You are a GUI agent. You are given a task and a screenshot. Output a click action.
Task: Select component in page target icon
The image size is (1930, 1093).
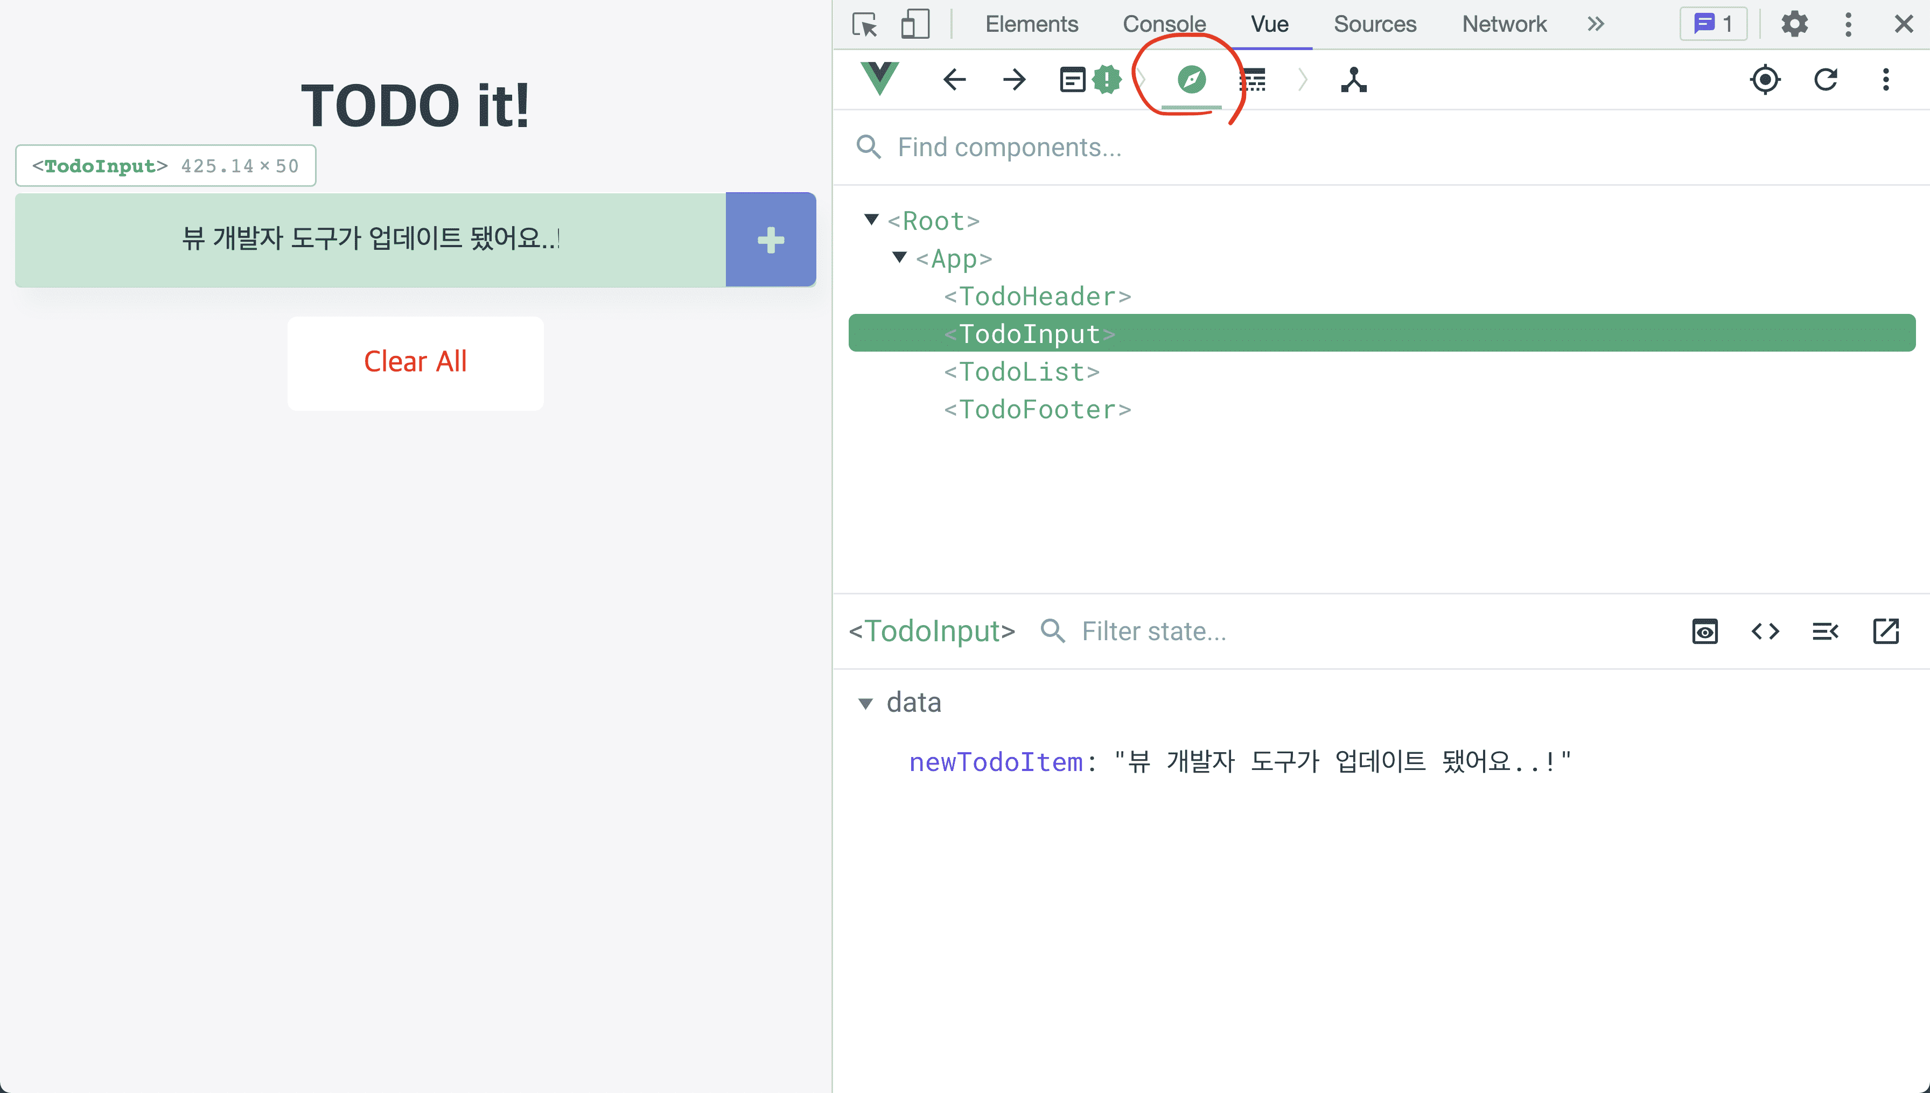point(1765,79)
